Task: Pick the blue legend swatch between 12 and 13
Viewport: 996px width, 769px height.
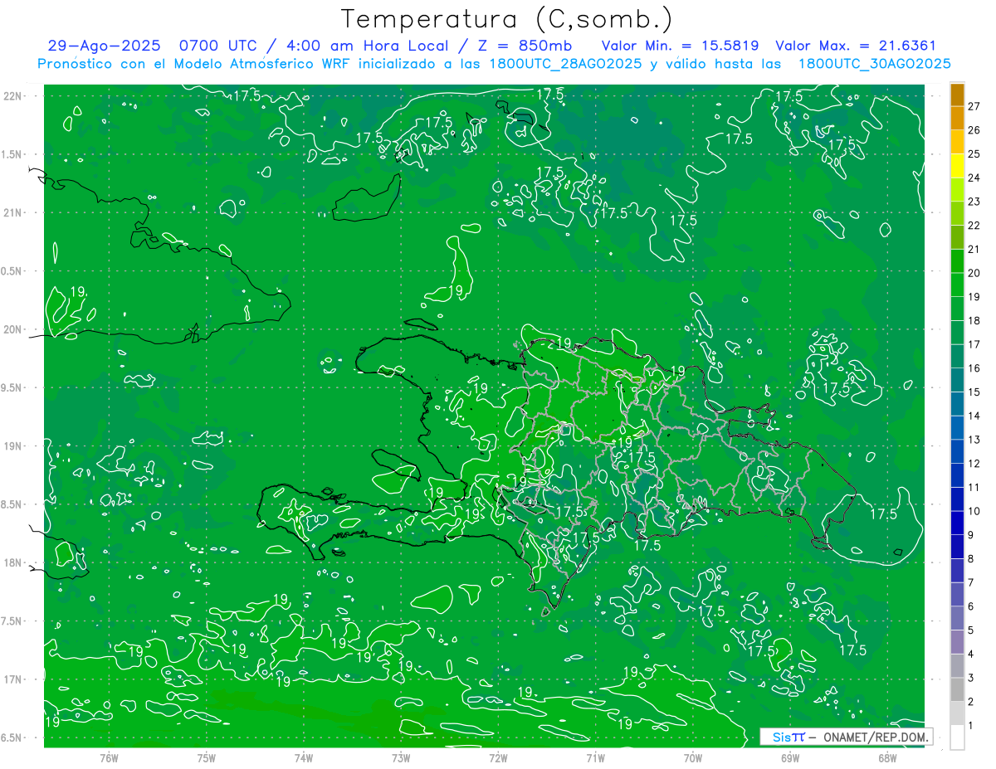Action: 957,451
